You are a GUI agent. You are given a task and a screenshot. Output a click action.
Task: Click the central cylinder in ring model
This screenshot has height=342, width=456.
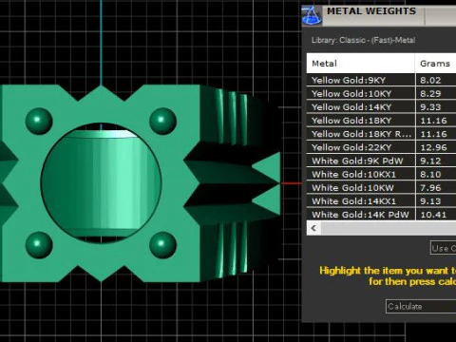point(101,183)
